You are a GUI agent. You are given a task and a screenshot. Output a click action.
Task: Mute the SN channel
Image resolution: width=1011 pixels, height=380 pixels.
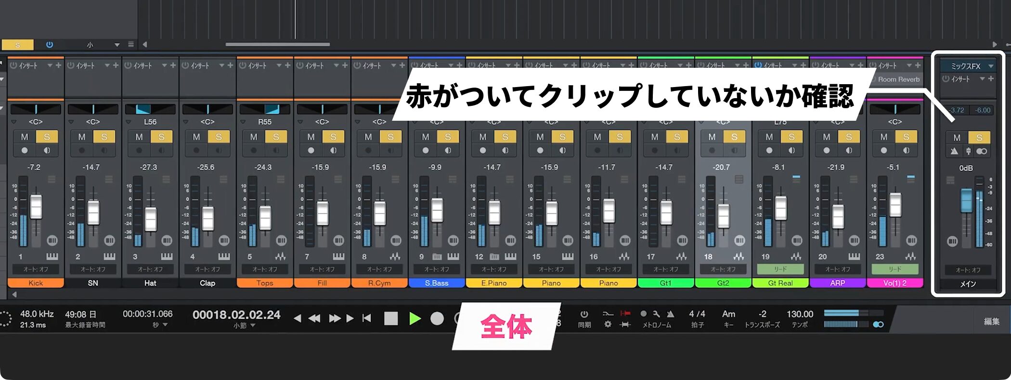tap(82, 137)
